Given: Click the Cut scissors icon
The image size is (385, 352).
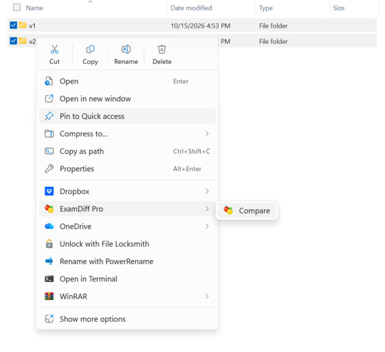Looking at the screenshot, I should click(54, 49).
